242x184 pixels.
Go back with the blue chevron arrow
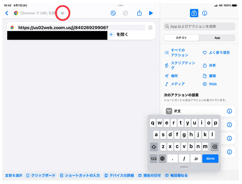coord(7,13)
